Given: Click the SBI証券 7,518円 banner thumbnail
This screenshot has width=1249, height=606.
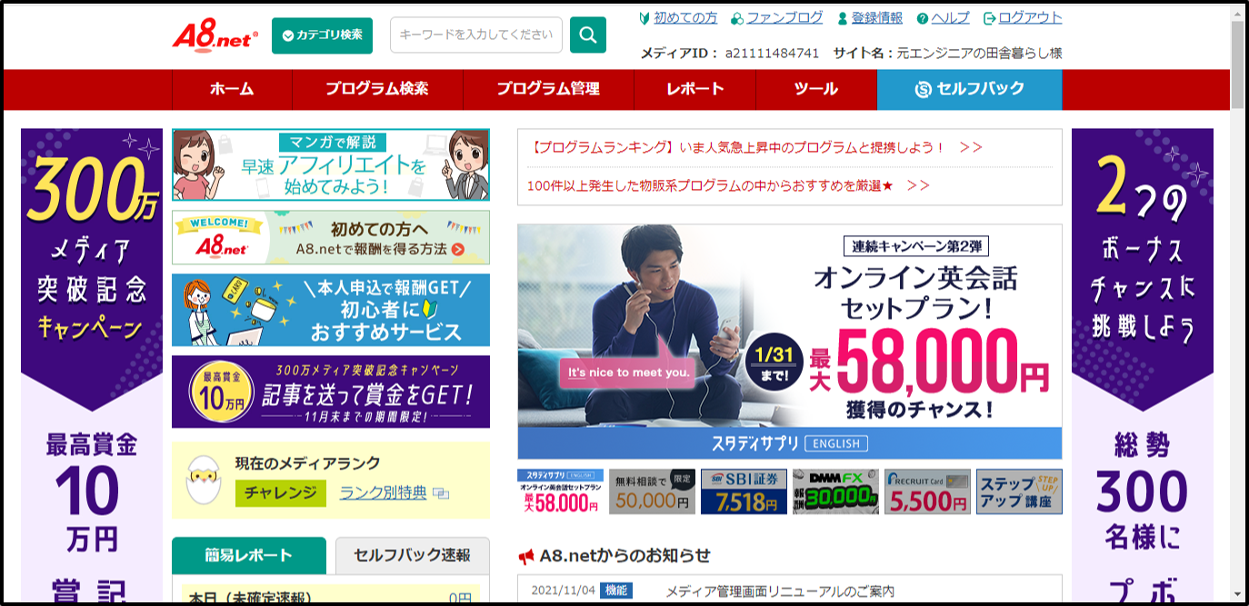Looking at the screenshot, I should pyautogui.click(x=743, y=492).
